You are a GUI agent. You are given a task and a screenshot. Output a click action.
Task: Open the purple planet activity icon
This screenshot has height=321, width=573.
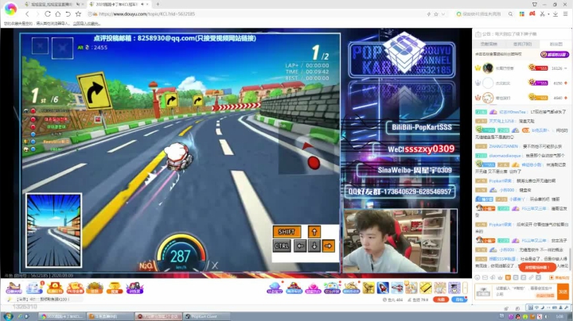(x=275, y=288)
